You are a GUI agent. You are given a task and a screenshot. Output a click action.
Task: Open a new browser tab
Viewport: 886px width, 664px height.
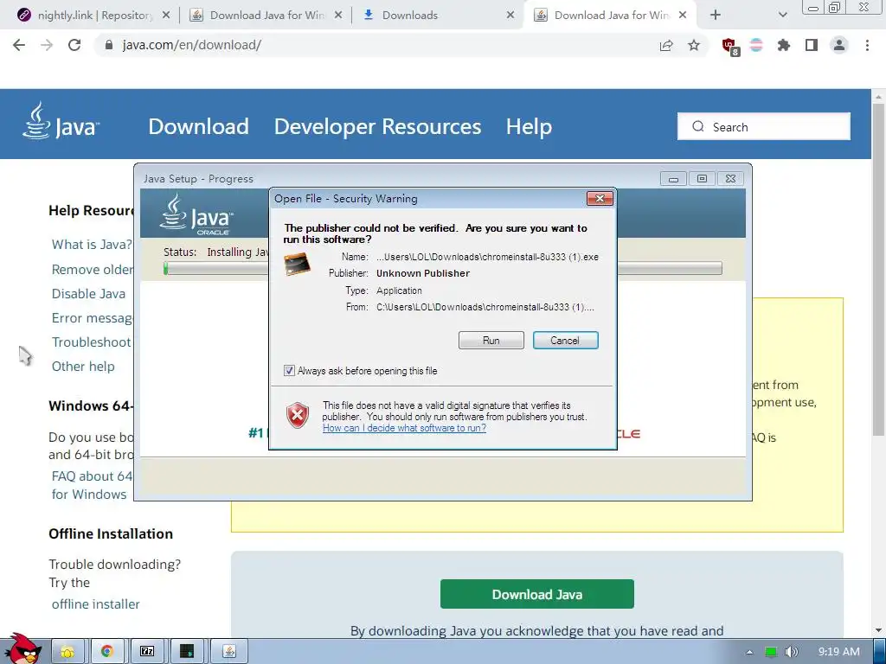[x=716, y=16]
